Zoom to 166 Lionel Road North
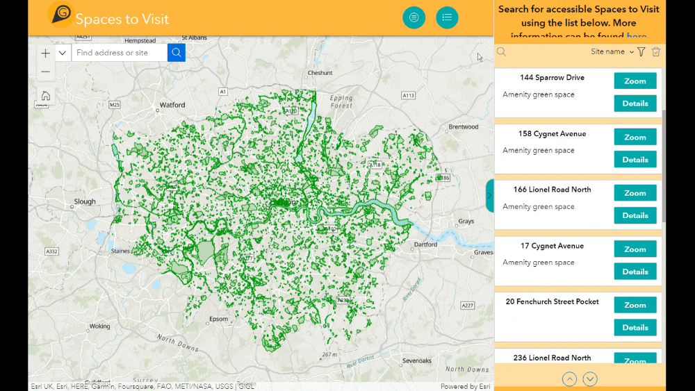Image resolution: width=695 pixels, height=391 pixels. (x=635, y=193)
